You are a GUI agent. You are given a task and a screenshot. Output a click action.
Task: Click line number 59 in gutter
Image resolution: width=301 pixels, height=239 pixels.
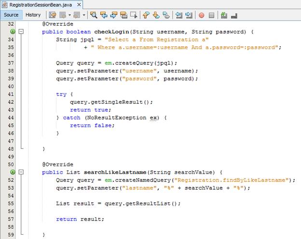click(x=11, y=235)
